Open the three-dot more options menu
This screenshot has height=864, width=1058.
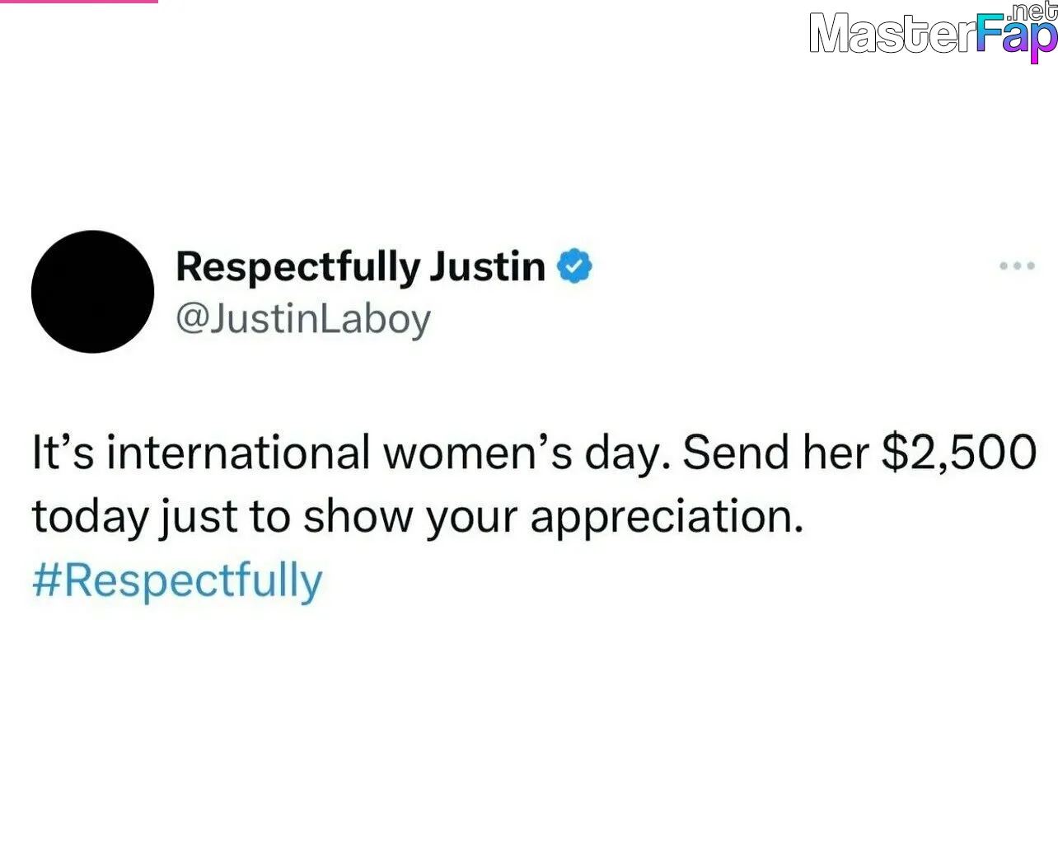(x=1017, y=266)
